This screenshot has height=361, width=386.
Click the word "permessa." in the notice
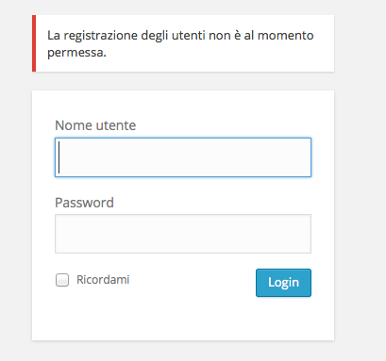coord(76,53)
